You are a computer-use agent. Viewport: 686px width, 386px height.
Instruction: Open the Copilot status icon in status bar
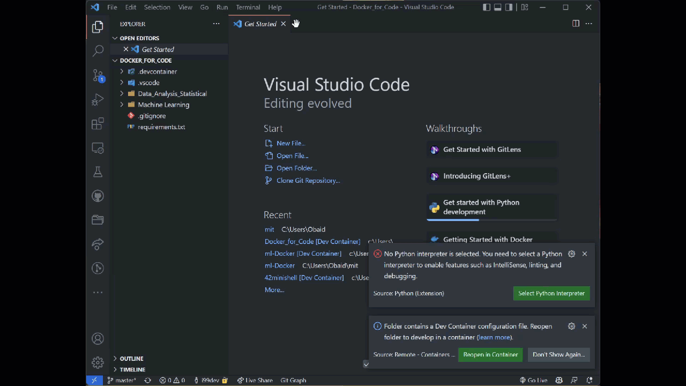click(559, 380)
